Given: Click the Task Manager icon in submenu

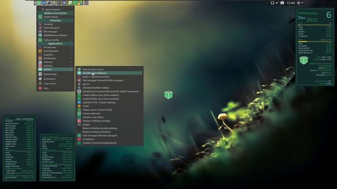Looking at the screenshot, I should (x=79, y=135).
